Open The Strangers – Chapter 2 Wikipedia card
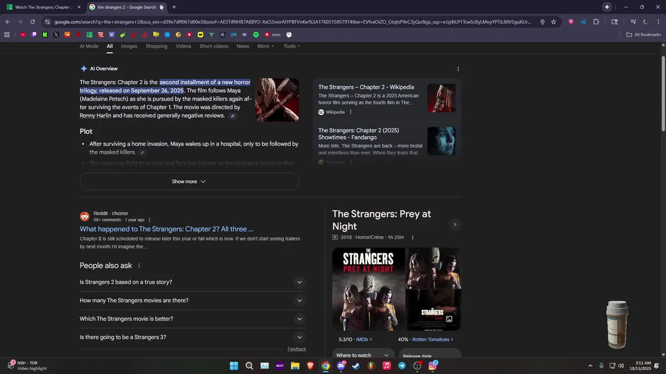The width and height of the screenshot is (666, 374). coord(387,99)
